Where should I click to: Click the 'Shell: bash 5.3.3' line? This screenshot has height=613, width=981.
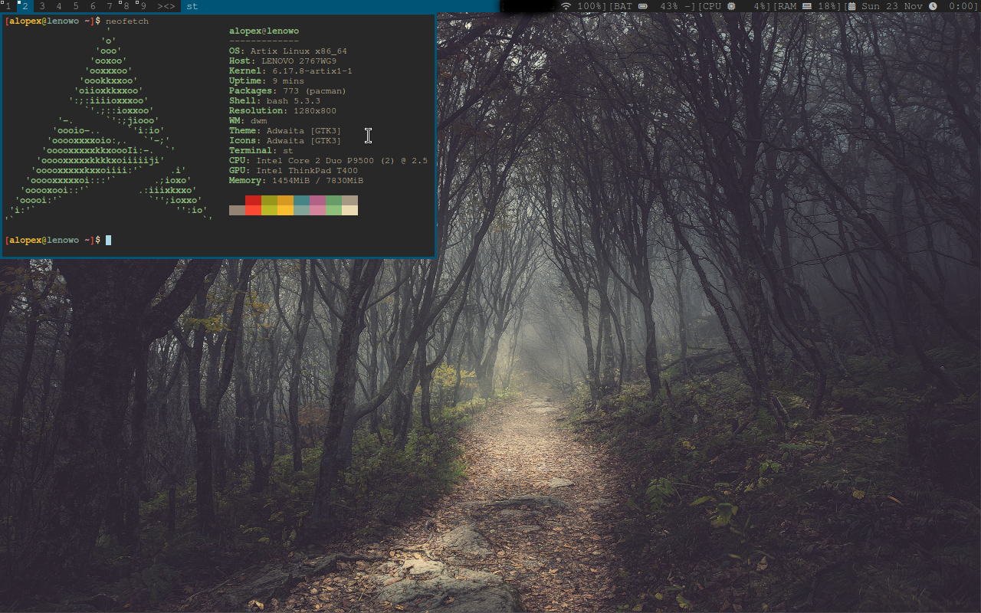(274, 101)
